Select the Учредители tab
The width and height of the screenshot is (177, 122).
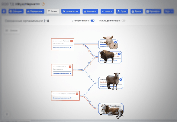35,11
